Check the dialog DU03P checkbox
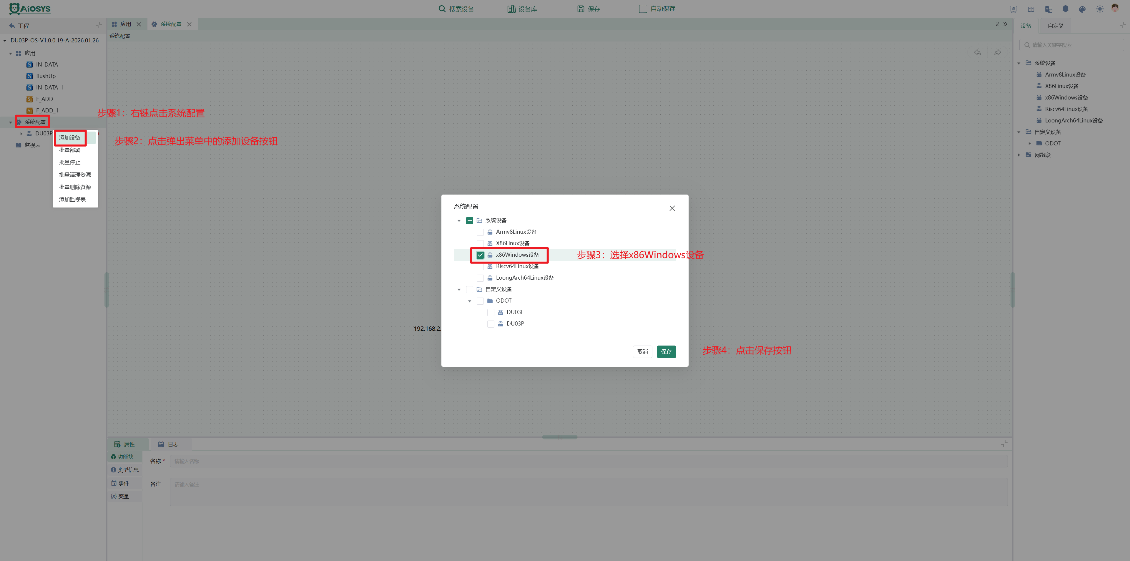The width and height of the screenshot is (1130, 561). pyautogui.click(x=491, y=324)
